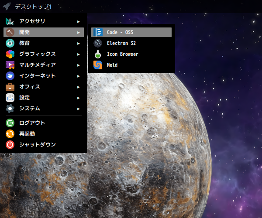Click the Meld swirl icon
Screen dimensions: 262x218
98,65
